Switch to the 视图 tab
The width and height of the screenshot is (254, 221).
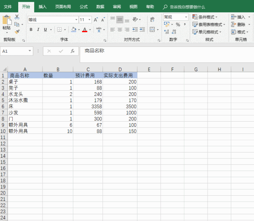(x=133, y=7)
